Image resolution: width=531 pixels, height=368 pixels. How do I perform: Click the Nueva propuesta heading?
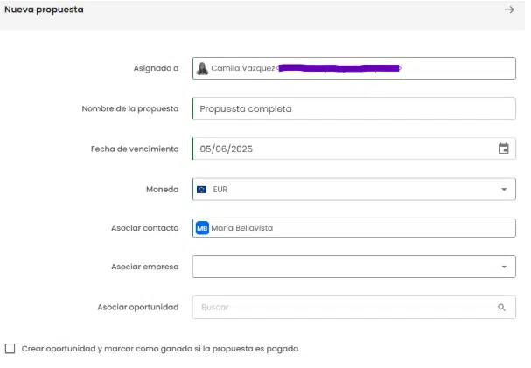(44, 10)
